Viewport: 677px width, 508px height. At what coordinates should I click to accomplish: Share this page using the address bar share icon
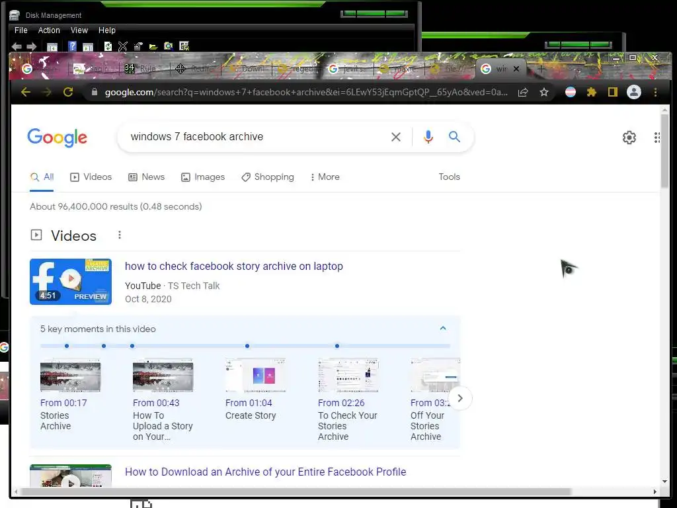point(523,92)
